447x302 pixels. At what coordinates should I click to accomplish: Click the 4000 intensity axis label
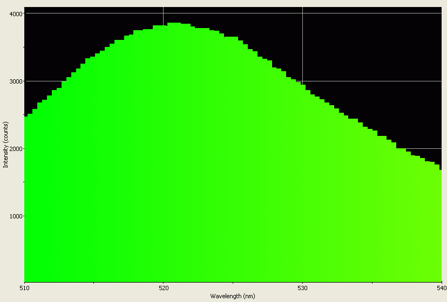coord(16,14)
